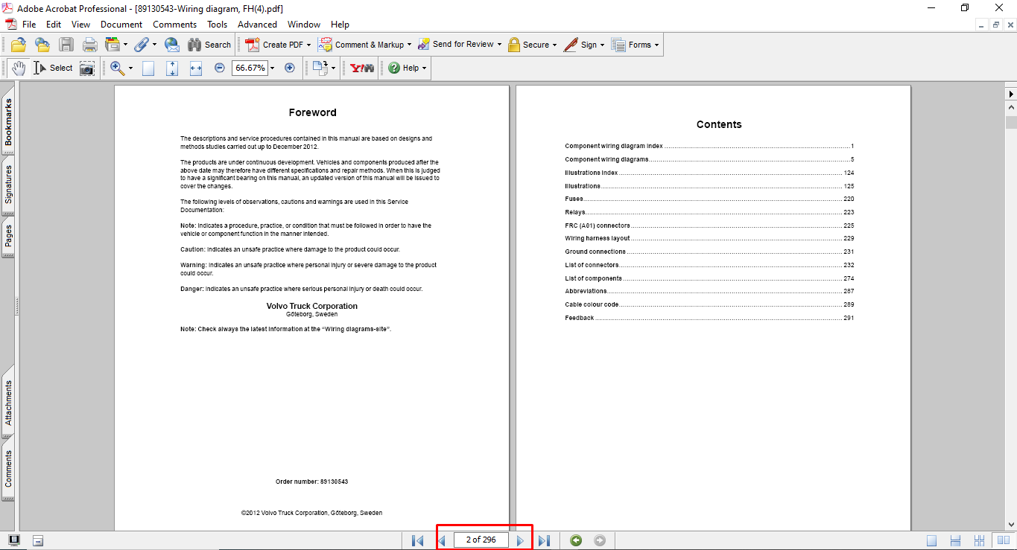Click the Fit Width icon
Image resolution: width=1017 pixels, height=550 pixels.
196,68
